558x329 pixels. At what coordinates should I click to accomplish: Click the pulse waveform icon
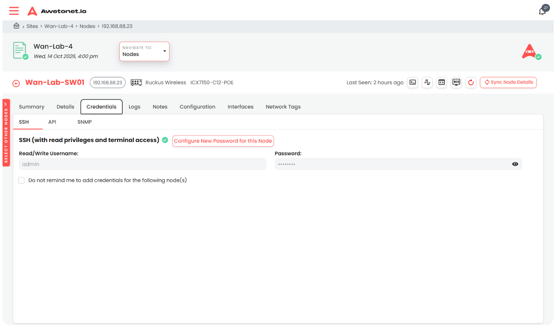click(427, 82)
